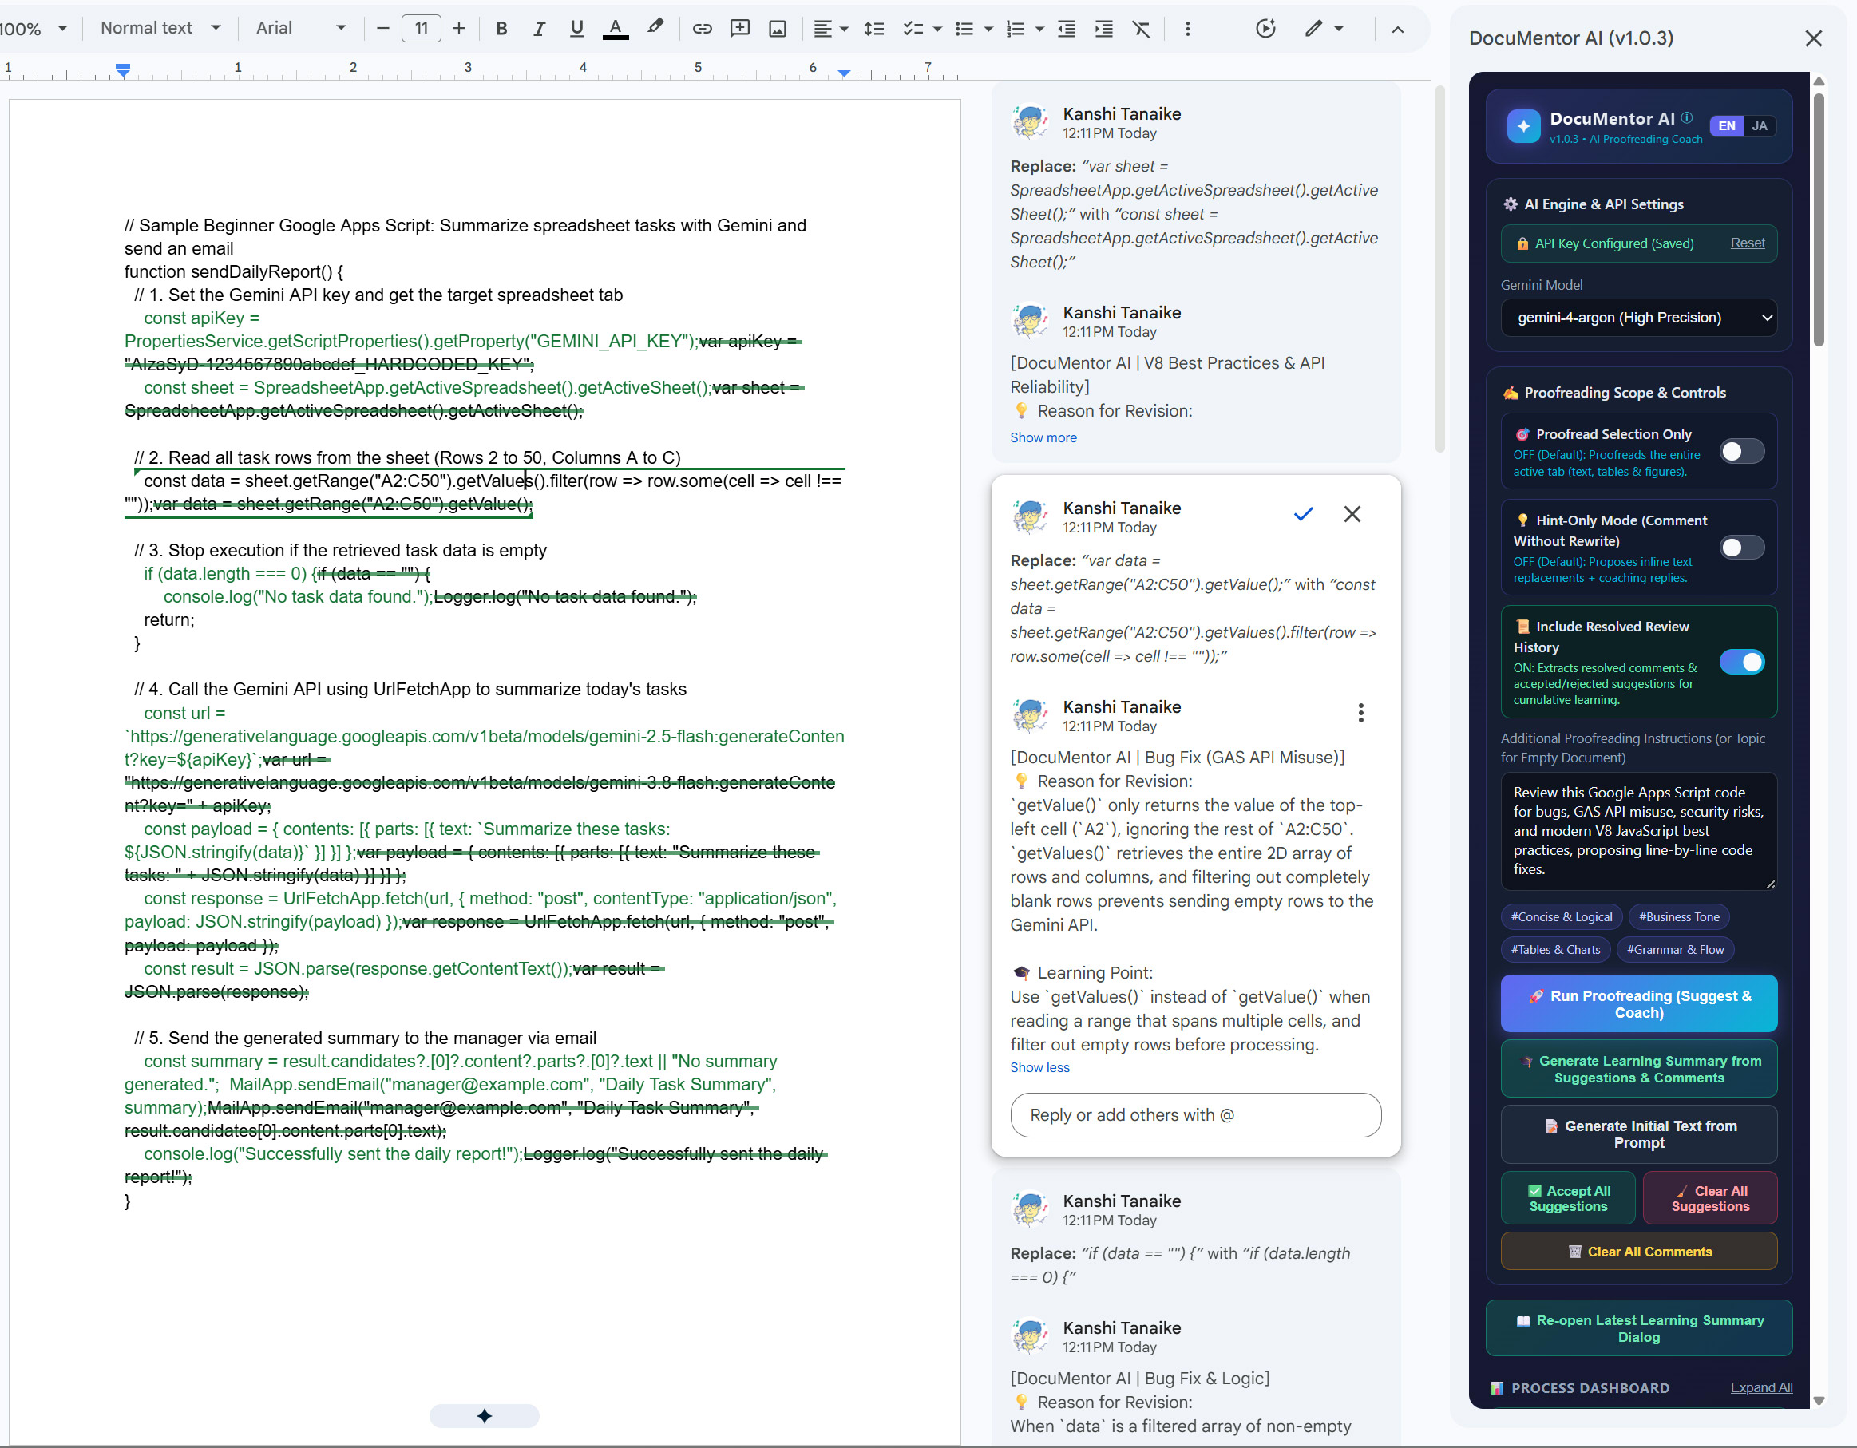Accept the var data replacement suggestion checkmark
Image resolution: width=1857 pixels, height=1448 pixels.
tap(1303, 513)
